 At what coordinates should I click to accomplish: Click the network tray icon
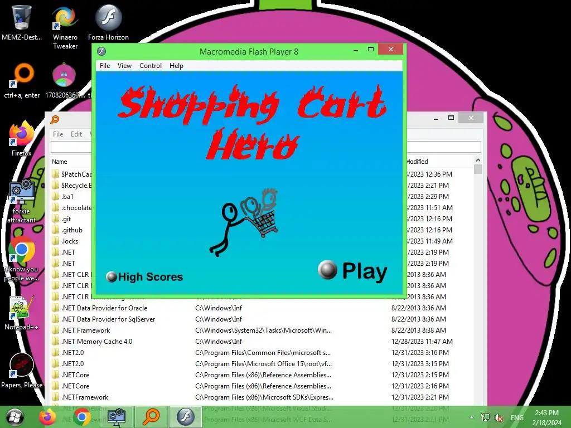485,417
